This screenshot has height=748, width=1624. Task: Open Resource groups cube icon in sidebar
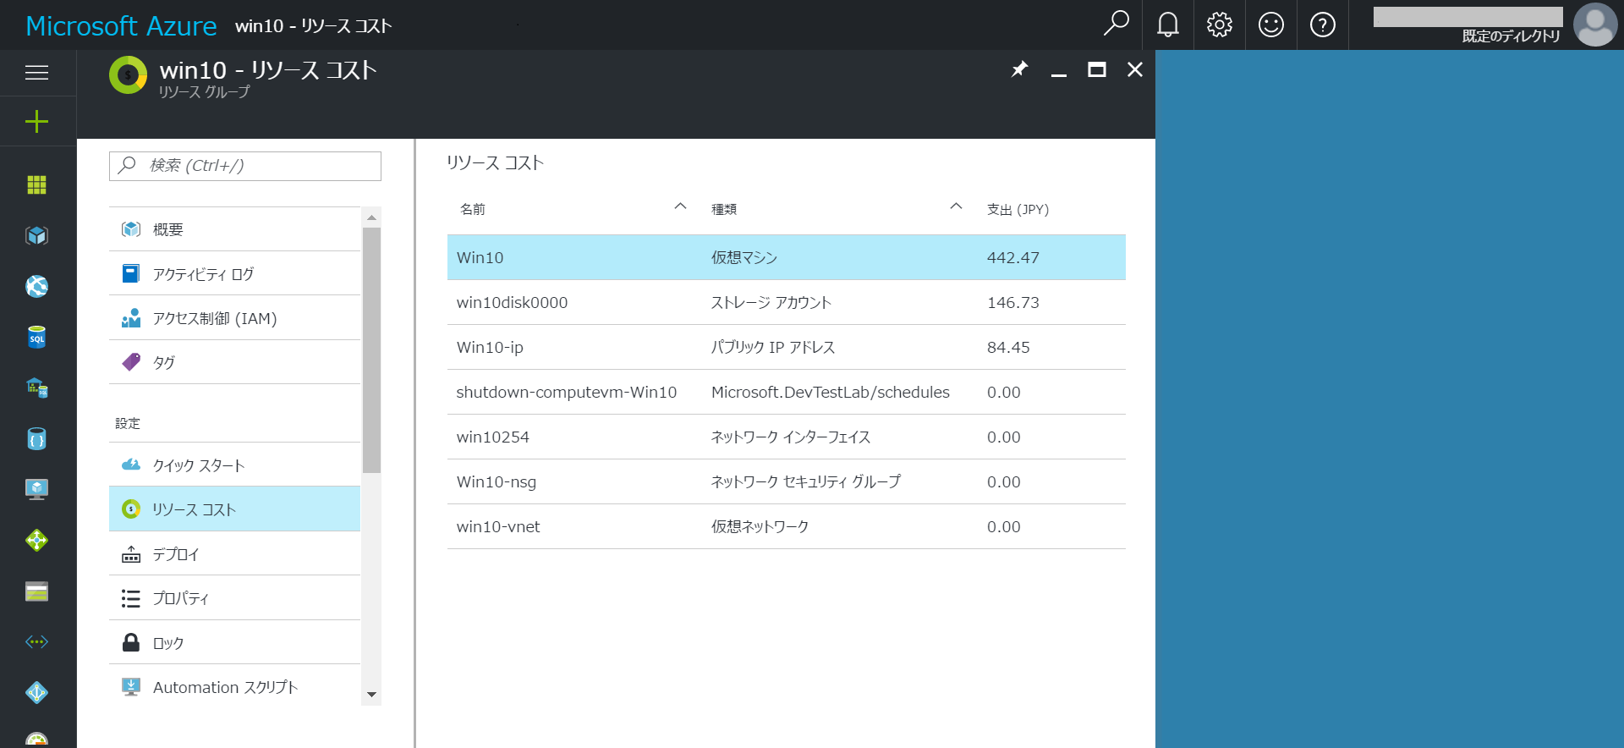coord(36,235)
